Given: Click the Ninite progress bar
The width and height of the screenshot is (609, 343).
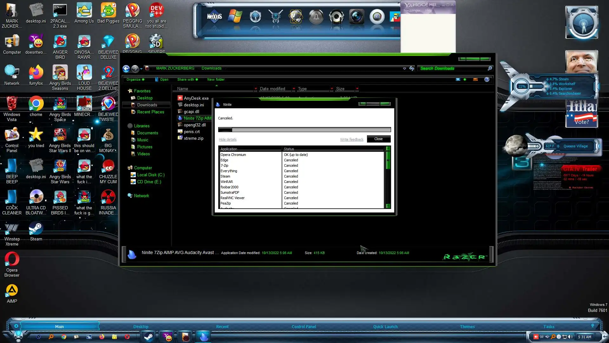Looking at the screenshot, I should tap(304, 130).
